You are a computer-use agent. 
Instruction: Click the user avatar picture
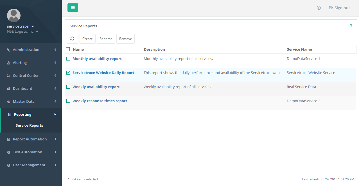click(14, 15)
